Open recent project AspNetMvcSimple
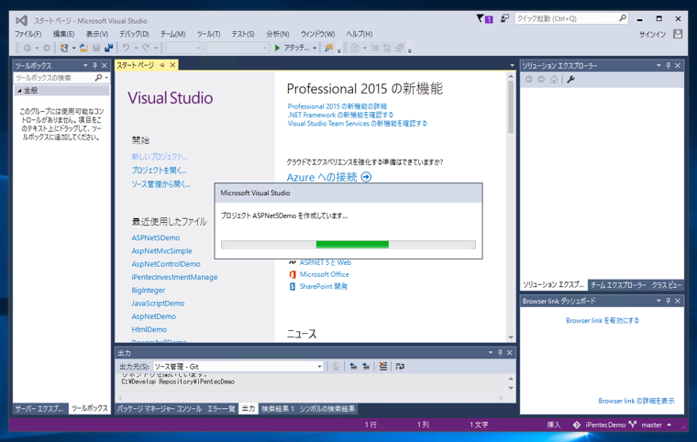The image size is (697, 442). (161, 250)
